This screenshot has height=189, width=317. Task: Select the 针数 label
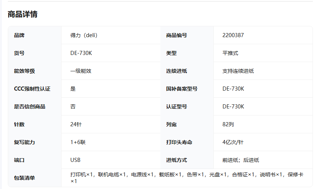[19, 124]
